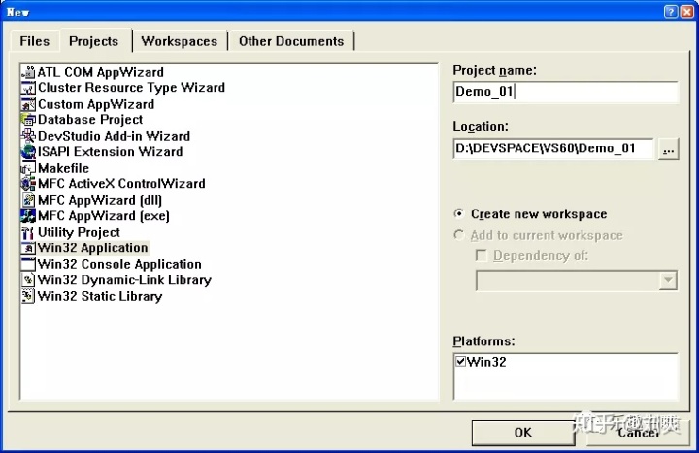Click the MFC AppWizard (dll) icon

[28, 201]
